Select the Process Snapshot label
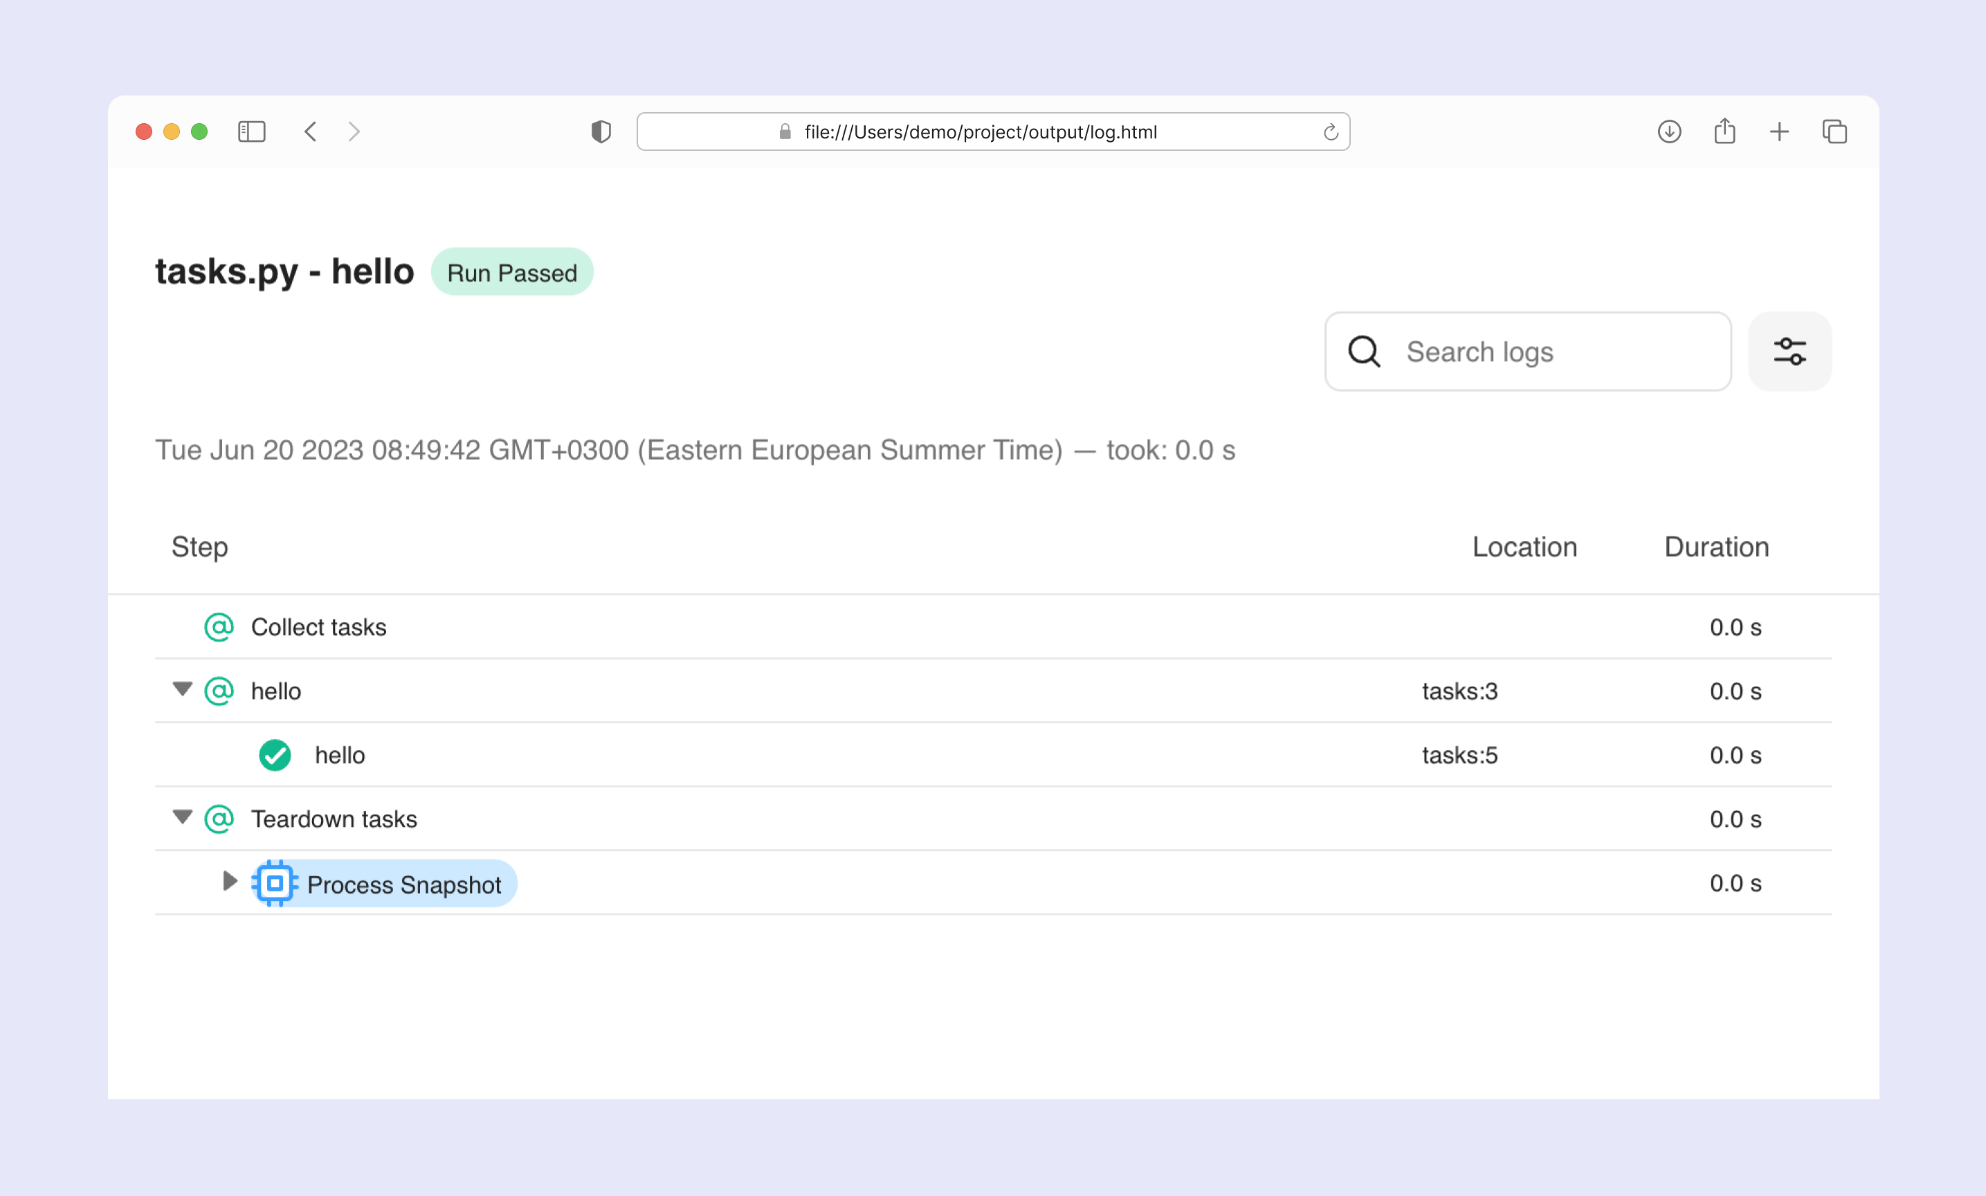The height and width of the screenshot is (1196, 1986). pyautogui.click(x=403, y=885)
